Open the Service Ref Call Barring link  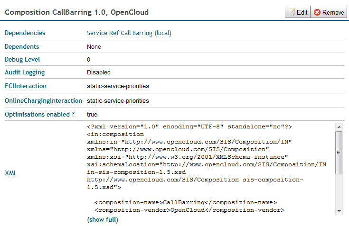click(129, 33)
